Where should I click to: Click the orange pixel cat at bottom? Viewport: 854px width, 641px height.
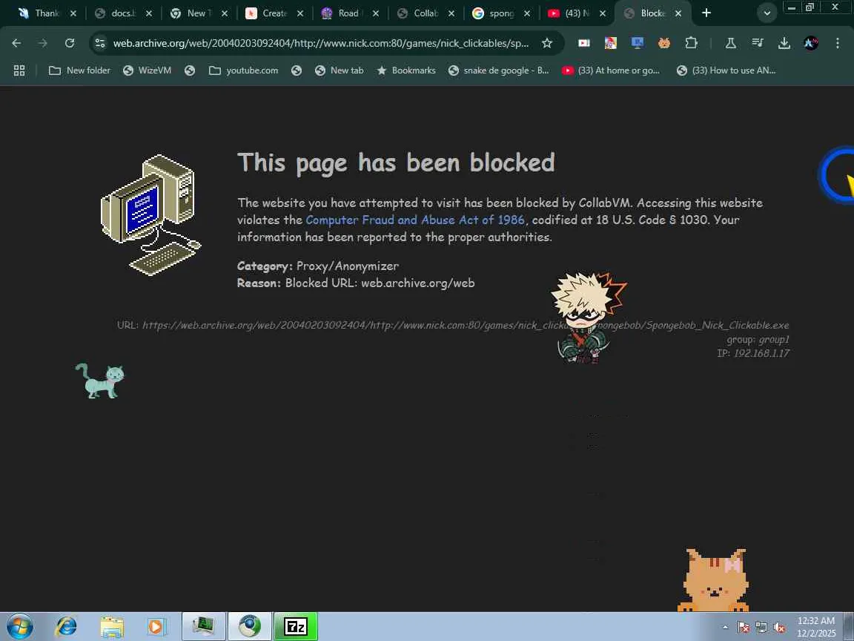click(714, 580)
